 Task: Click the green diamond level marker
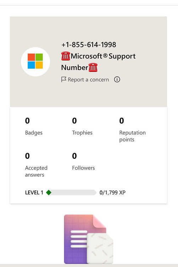tap(49, 192)
